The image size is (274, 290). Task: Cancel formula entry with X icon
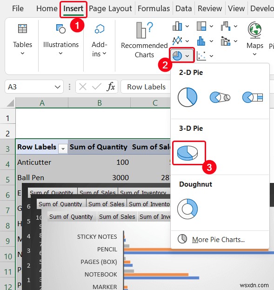point(83,87)
